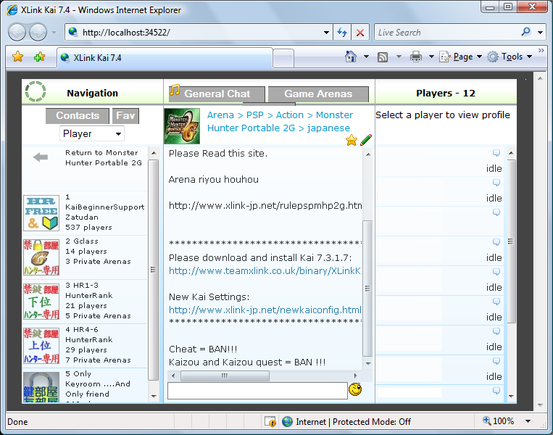The height and width of the screenshot is (435, 553).
Task: Click the back arrow to return
Action: [41, 157]
